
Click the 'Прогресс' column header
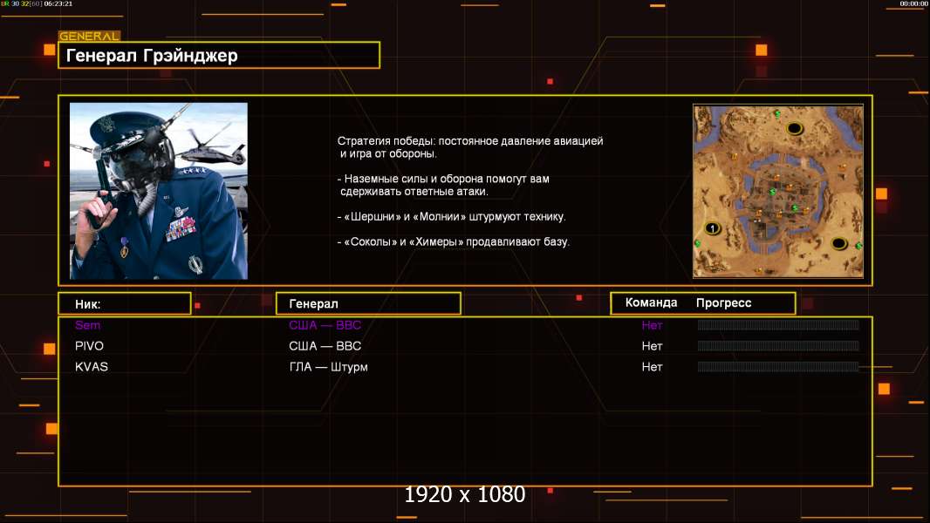pos(723,302)
